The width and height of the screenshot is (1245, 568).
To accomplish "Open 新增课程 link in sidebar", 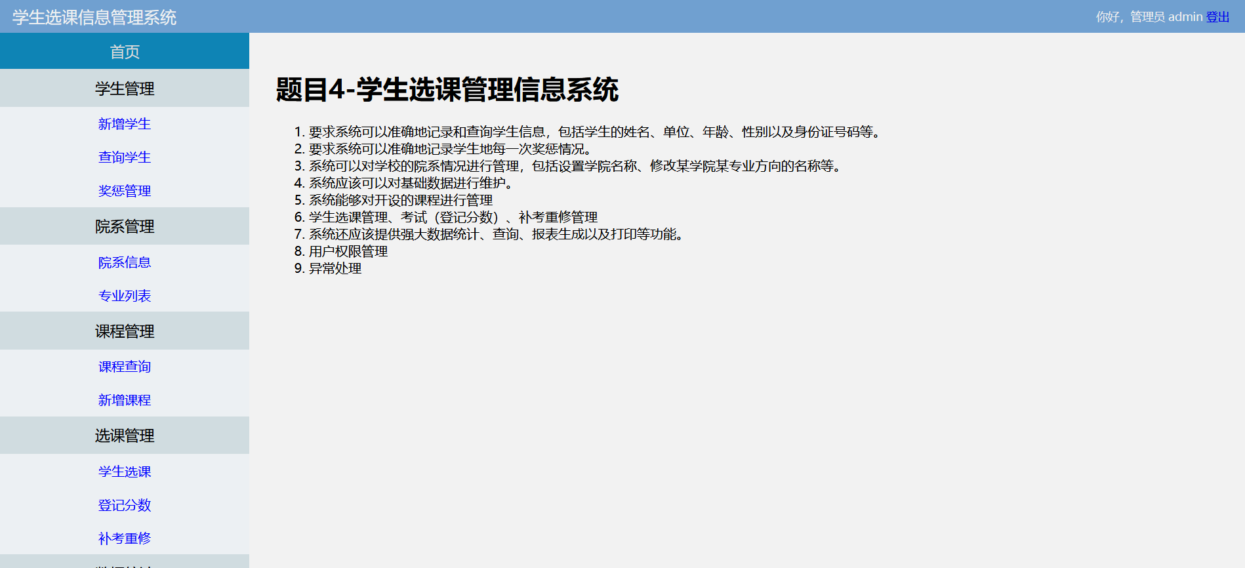I will point(125,400).
